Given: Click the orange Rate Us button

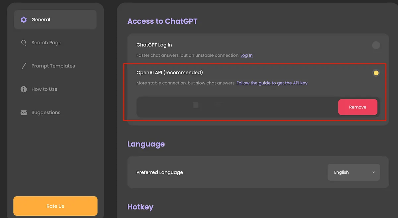Looking at the screenshot, I should point(55,206).
